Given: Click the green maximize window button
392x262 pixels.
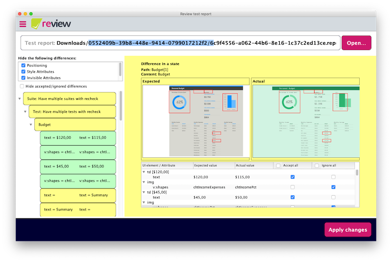Looking at the screenshot, I should pos(31,14).
